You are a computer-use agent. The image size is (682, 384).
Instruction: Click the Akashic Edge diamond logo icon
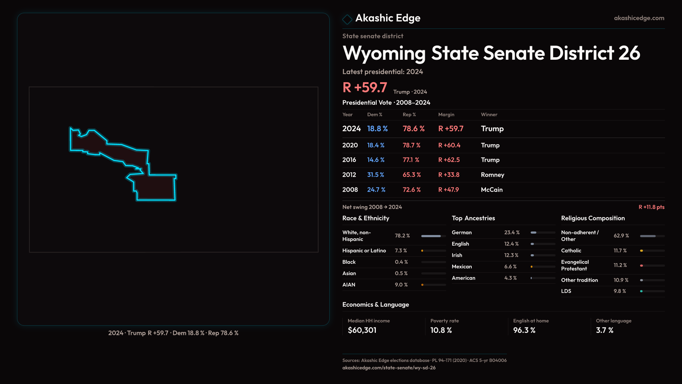point(347,19)
